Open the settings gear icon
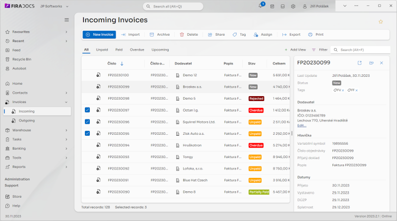The height and width of the screenshot is (221, 397). [x=293, y=6]
